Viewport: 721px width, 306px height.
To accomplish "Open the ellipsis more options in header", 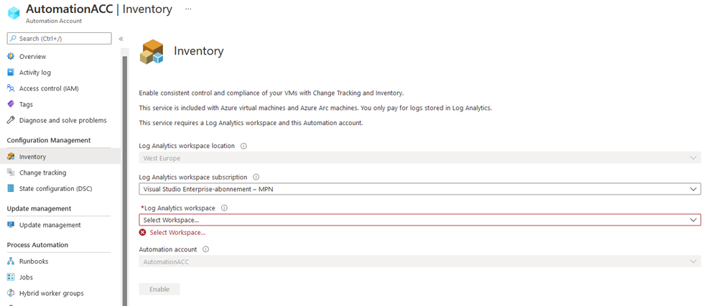I will 188,9.
